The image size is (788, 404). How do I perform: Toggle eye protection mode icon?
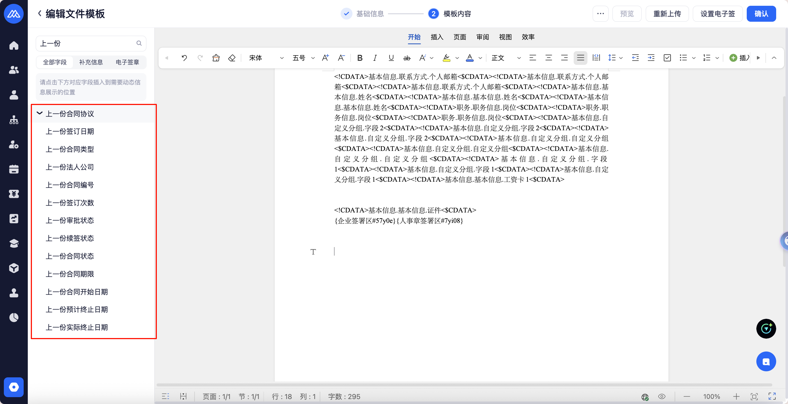coord(662,396)
